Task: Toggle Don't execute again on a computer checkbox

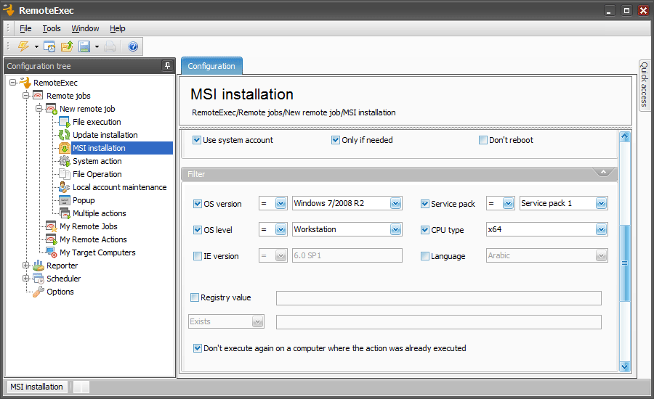Action: [x=198, y=348]
